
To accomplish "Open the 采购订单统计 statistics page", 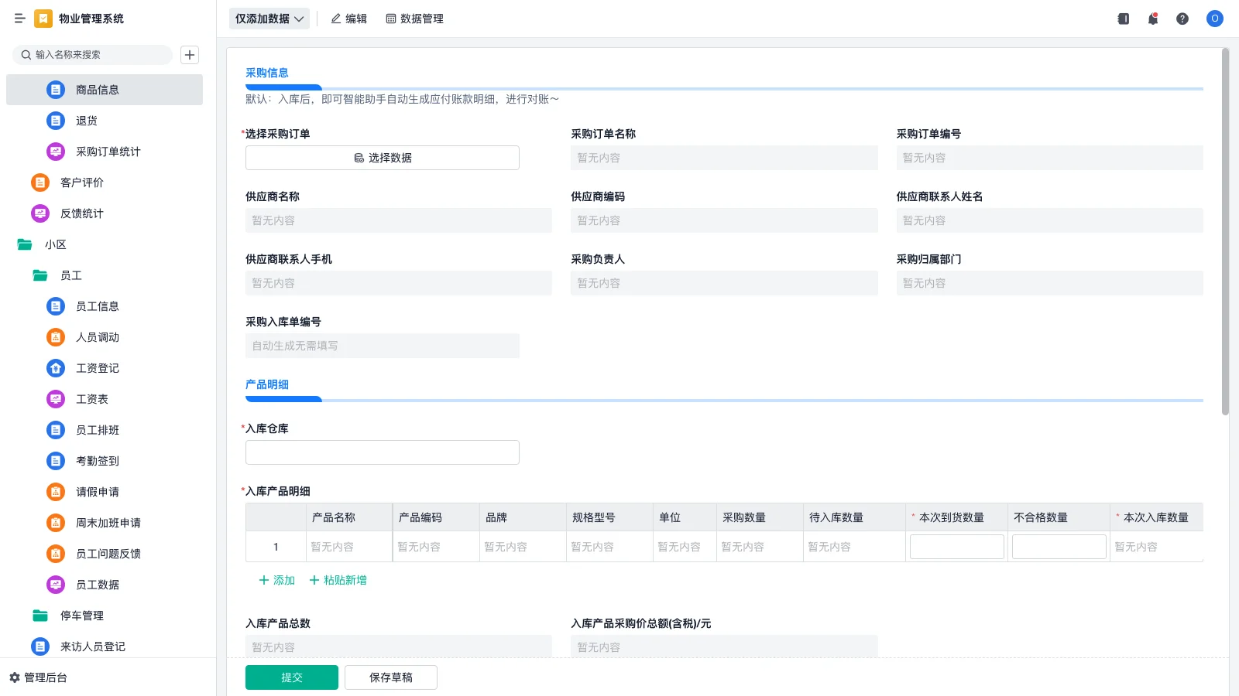I will click(x=106, y=152).
